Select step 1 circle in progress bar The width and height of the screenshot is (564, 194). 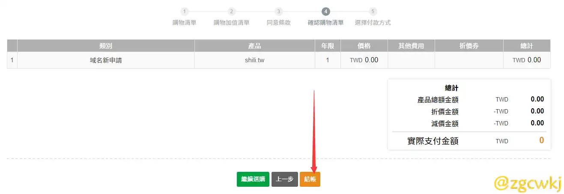(x=184, y=12)
